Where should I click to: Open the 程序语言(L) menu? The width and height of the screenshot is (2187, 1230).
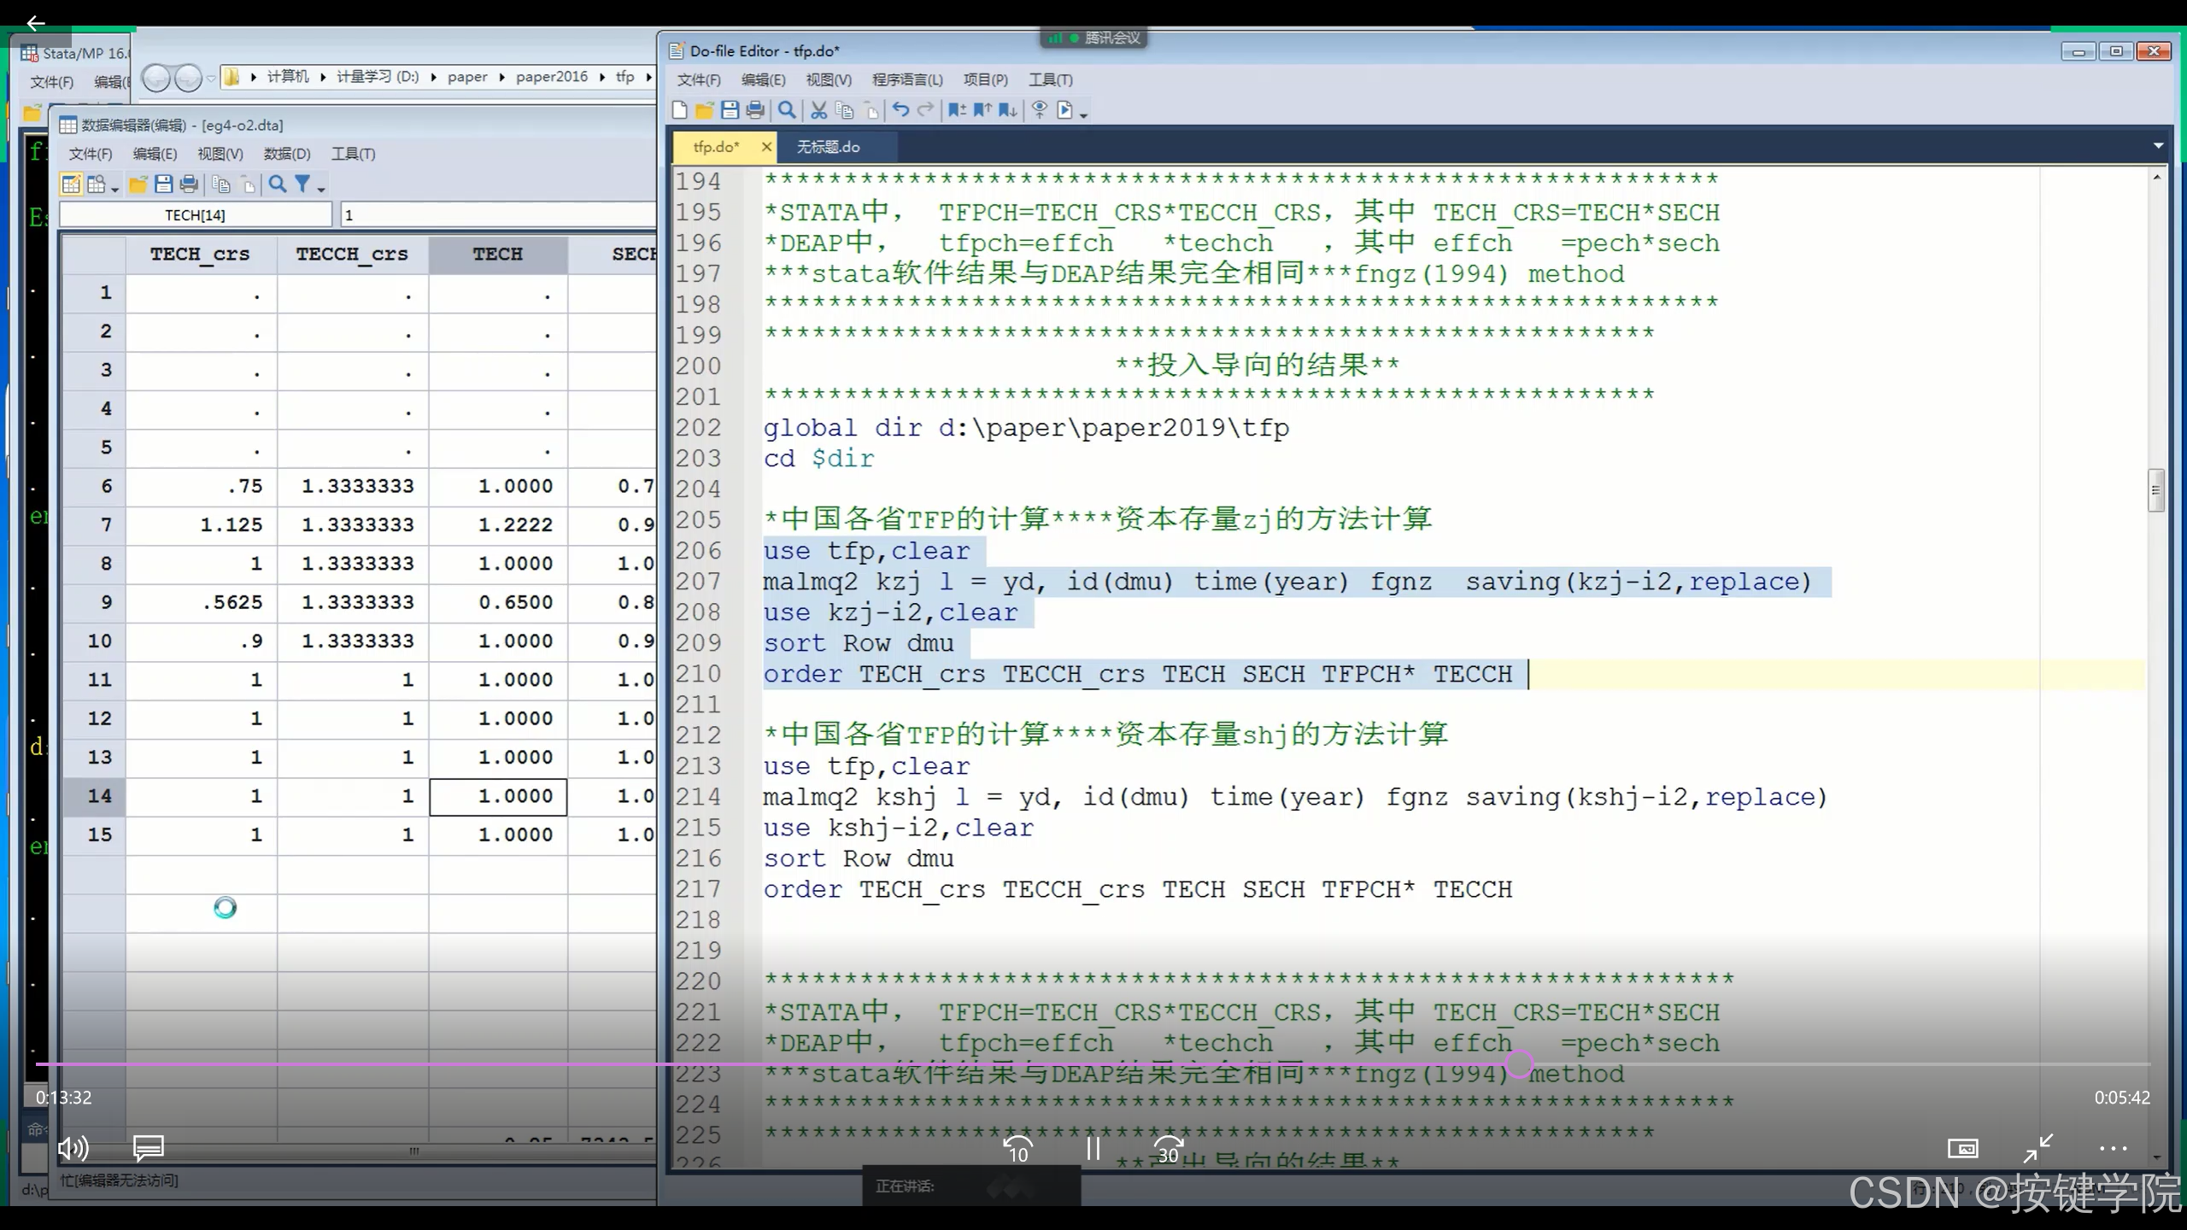pyautogui.click(x=906, y=79)
